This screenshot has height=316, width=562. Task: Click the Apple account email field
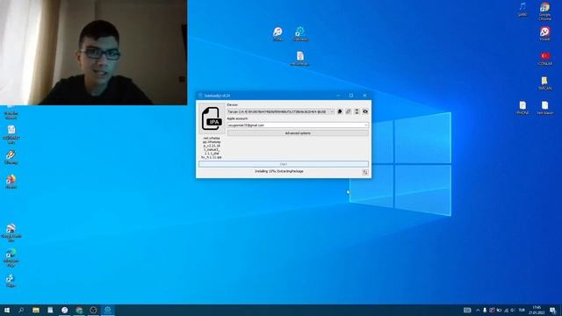(x=297, y=126)
